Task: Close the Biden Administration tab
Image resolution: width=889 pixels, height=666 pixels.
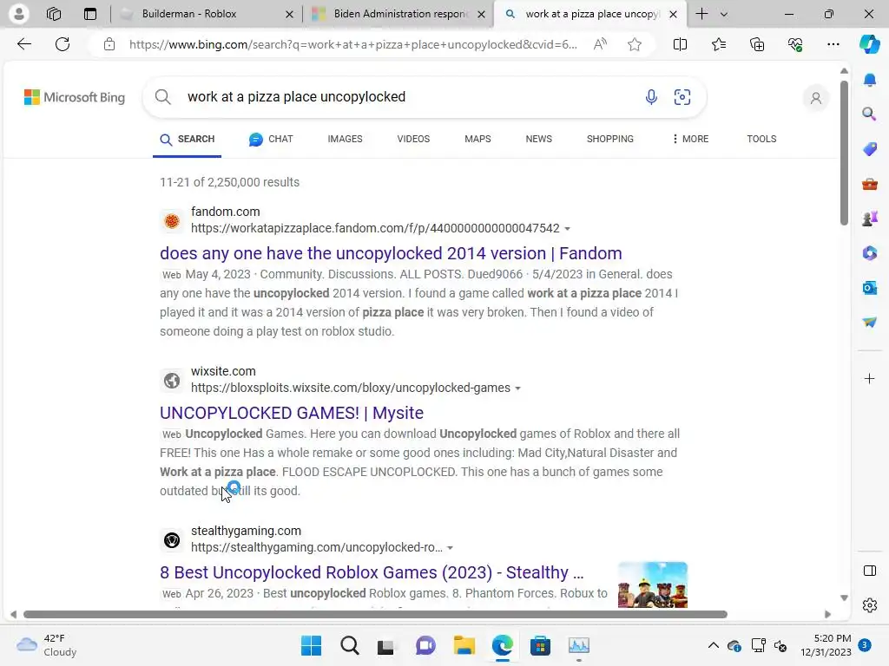Action: tap(481, 14)
